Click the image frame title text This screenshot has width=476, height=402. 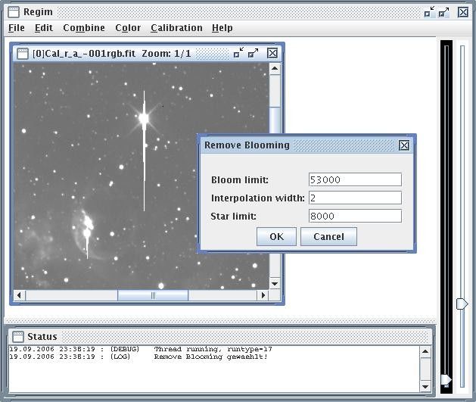pos(112,54)
